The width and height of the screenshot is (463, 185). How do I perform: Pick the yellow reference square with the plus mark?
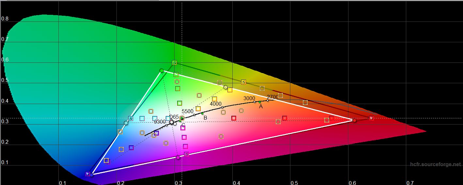coord(243,82)
